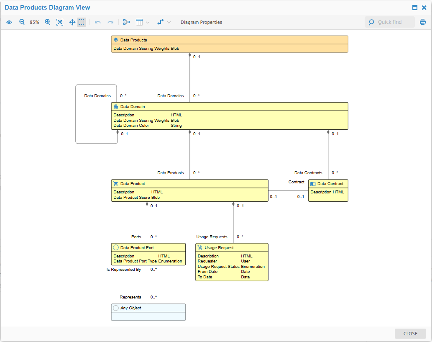The height and width of the screenshot is (342, 432).
Task: Open Diagram Properties
Action: point(201,22)
